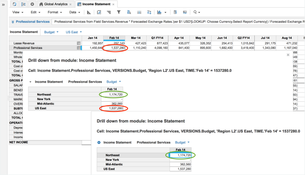
Task: Click the header row toolbar icon
Action: (x=185, y=12)
